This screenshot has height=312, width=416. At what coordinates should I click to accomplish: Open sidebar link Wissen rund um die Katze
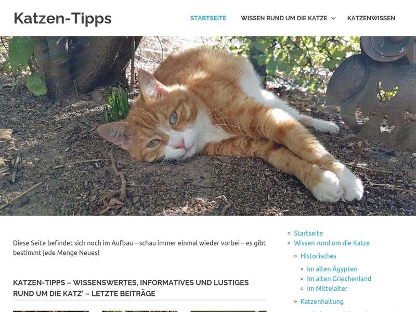(x=332, y=243)
